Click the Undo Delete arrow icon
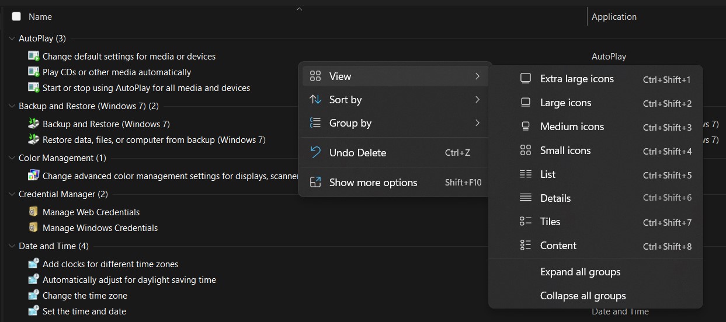 [315, 153]
